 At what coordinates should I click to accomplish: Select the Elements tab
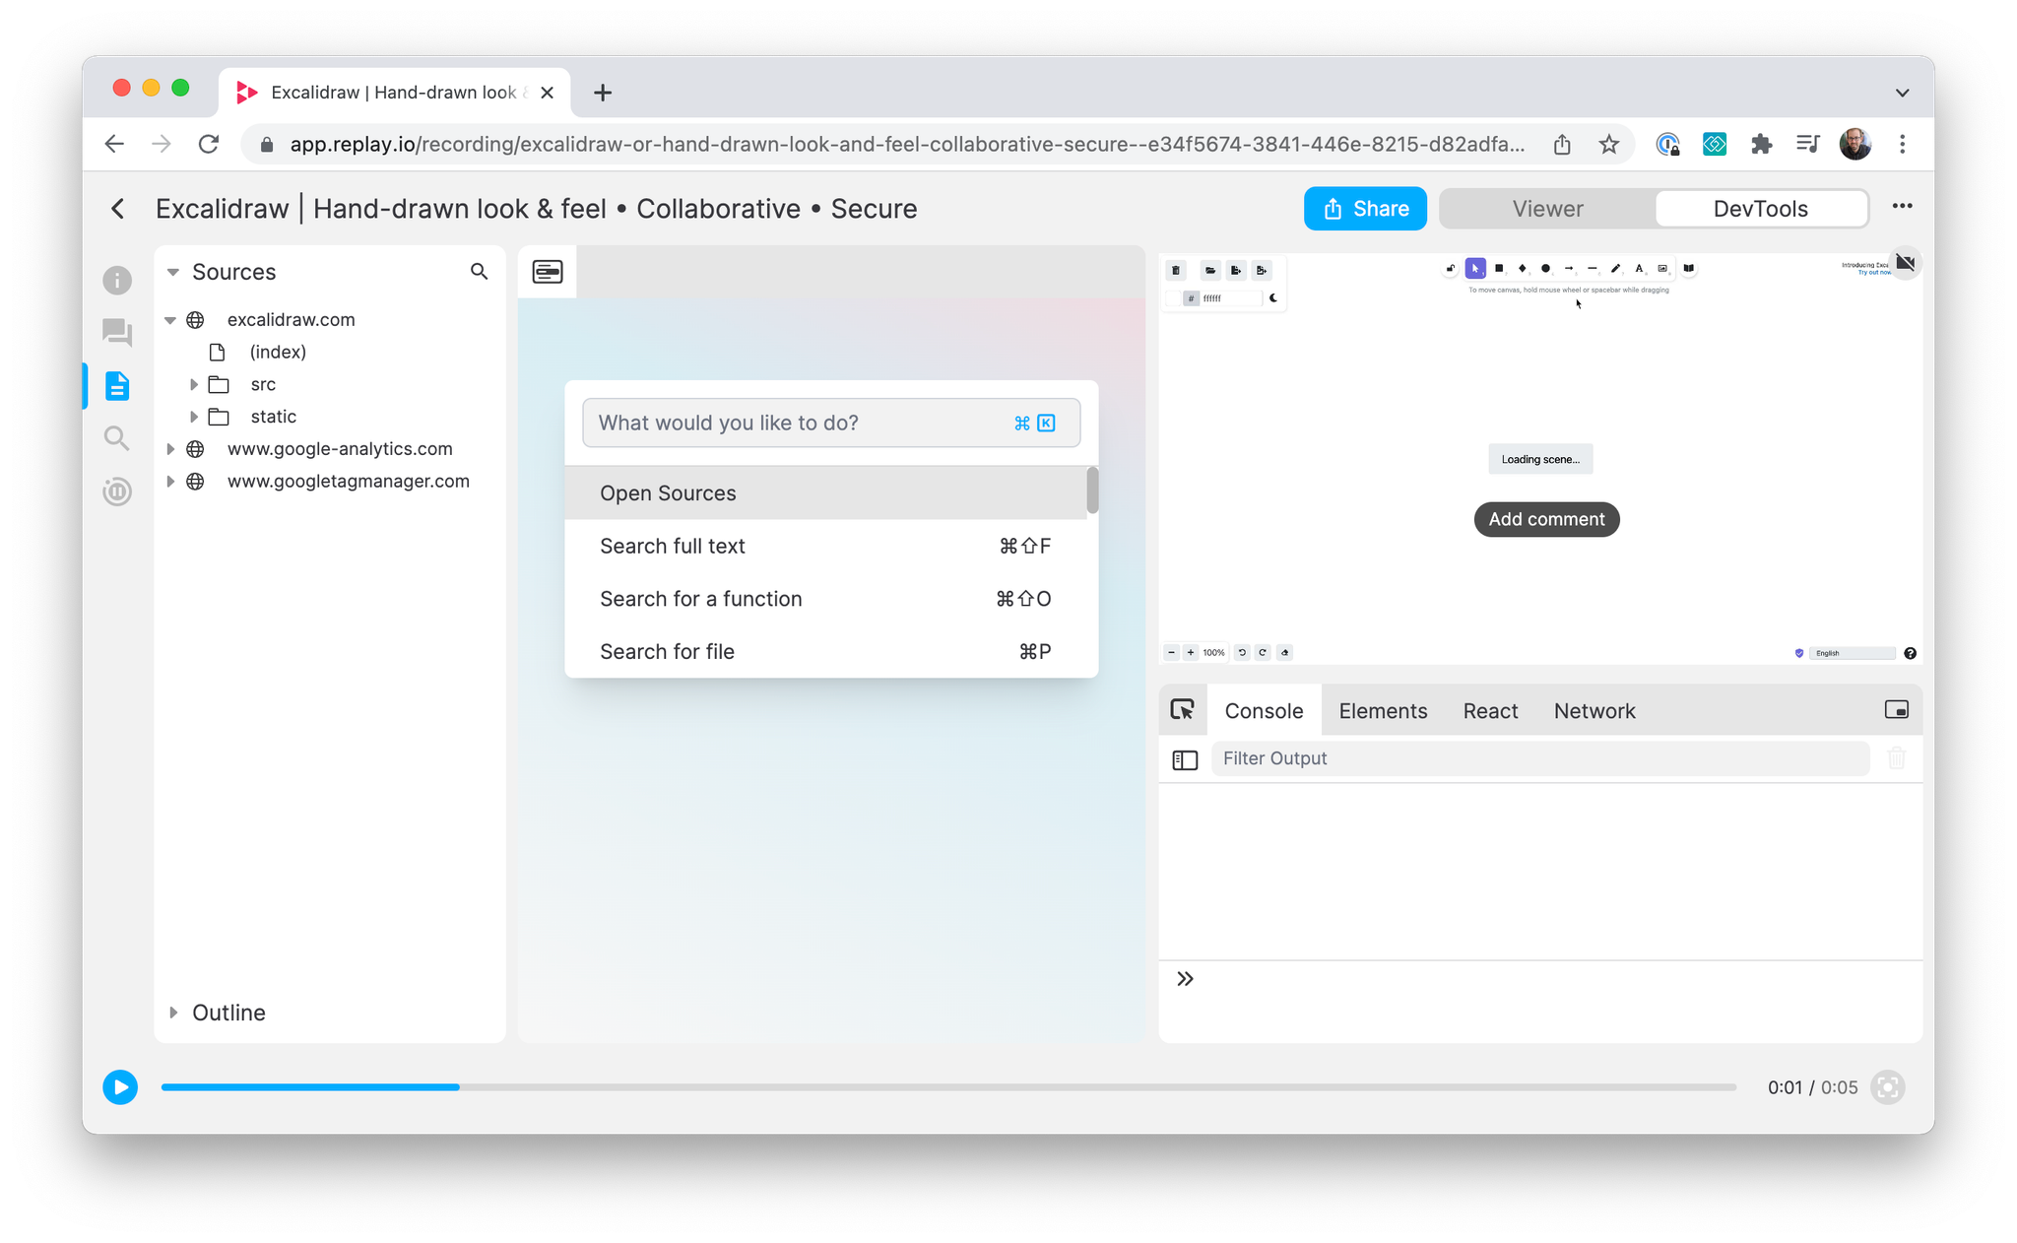1383,711
